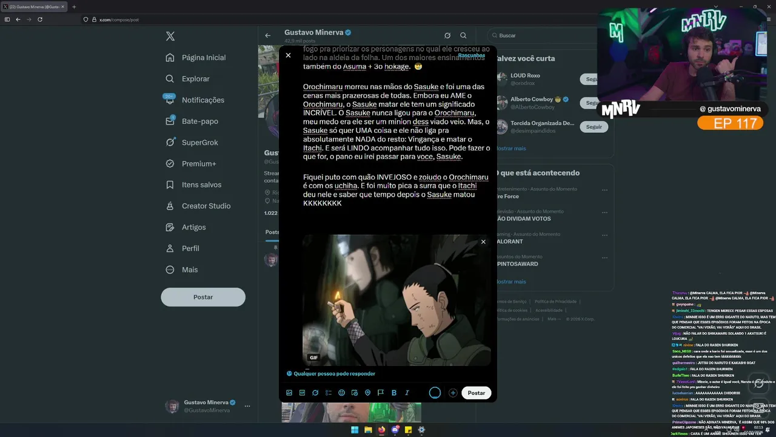Click the sidebar Postar button

(203, 297)
